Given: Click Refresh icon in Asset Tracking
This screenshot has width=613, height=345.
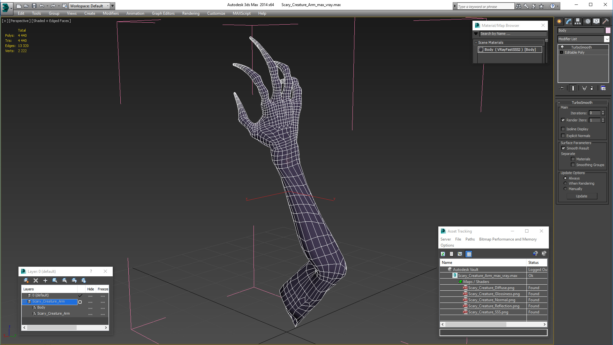Looking at the screenshot, I should tap(443, 254).
